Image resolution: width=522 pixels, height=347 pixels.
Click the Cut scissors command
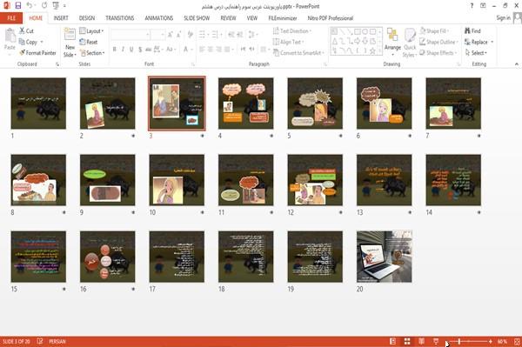pyautogui.click(x=26, y=31)
